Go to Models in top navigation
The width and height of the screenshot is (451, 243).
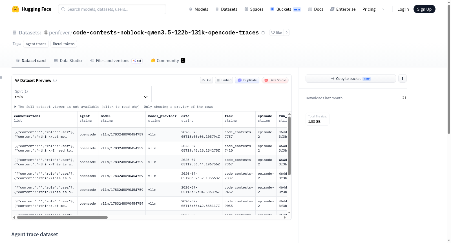[x=198, y=9]
